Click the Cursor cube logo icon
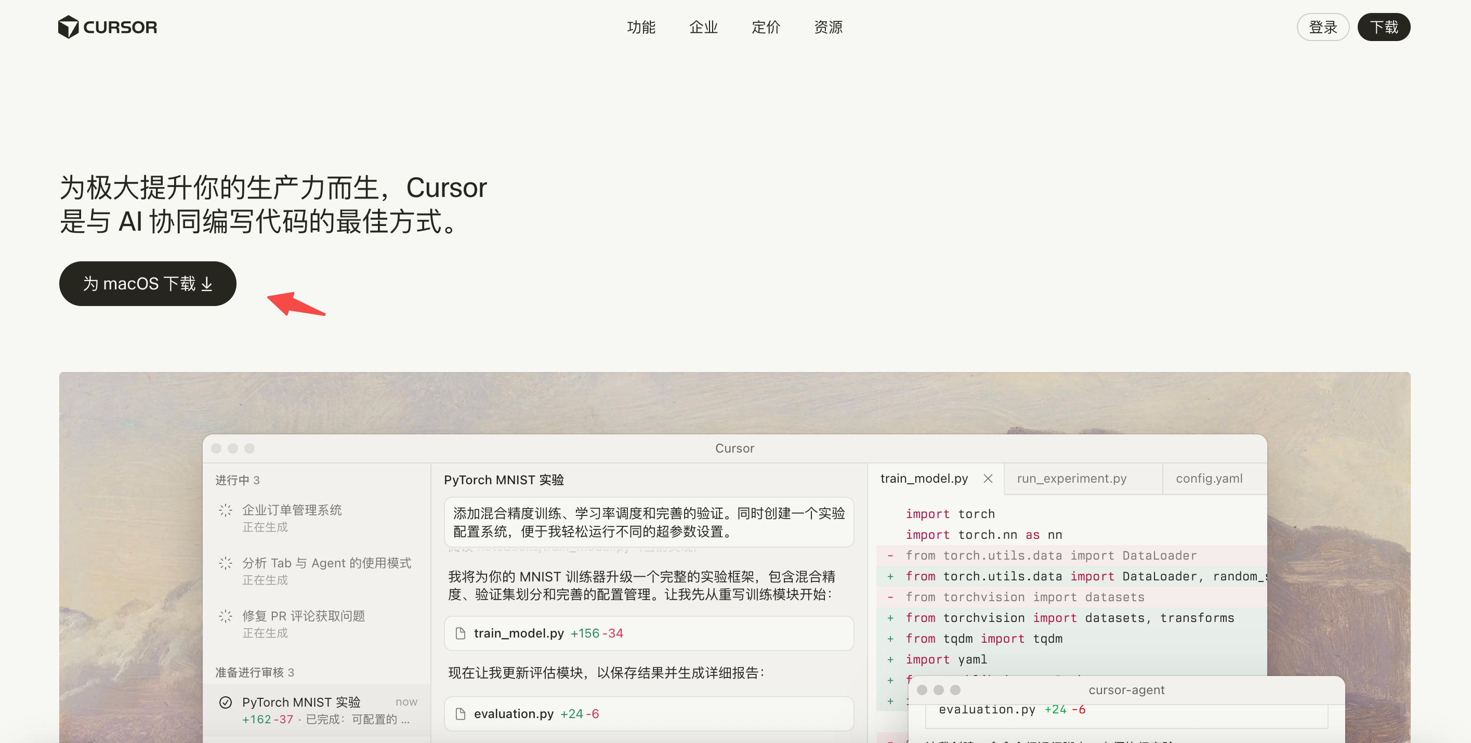Viewport: 1471px width, 743px height. pyautogui.click(x=69, y=27)
